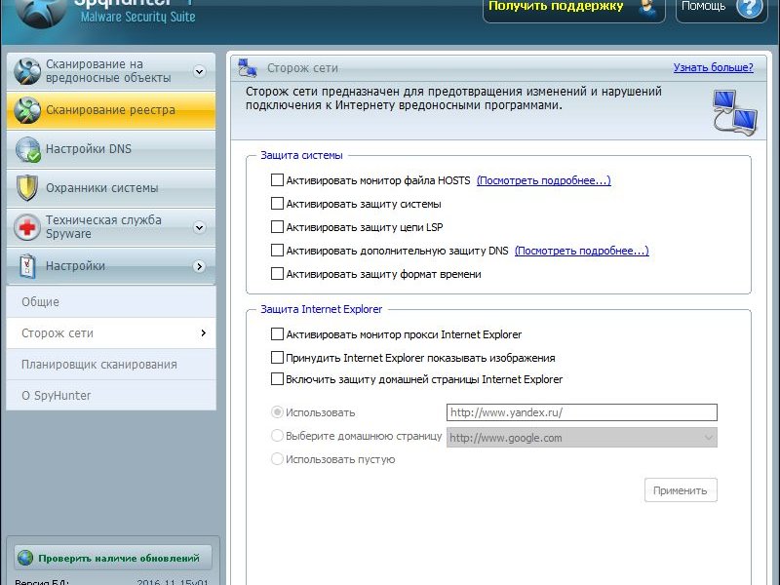The width and height of the screenshot is (780, 585).
Task: Expand Техническая служба Spyware chevron
Action: pyautogui.click(x=199, y=228)
